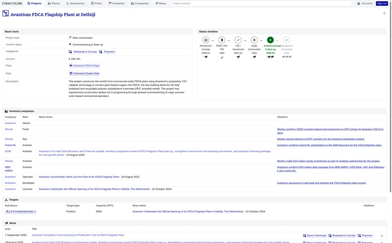This screenshot has width=392, height=243.
Task: Open the Parks tab
Action: (x=96, y=3)
